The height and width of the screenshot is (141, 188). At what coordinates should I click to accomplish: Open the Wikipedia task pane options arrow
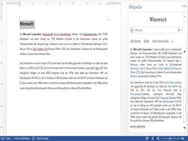[x=183, y=6]
